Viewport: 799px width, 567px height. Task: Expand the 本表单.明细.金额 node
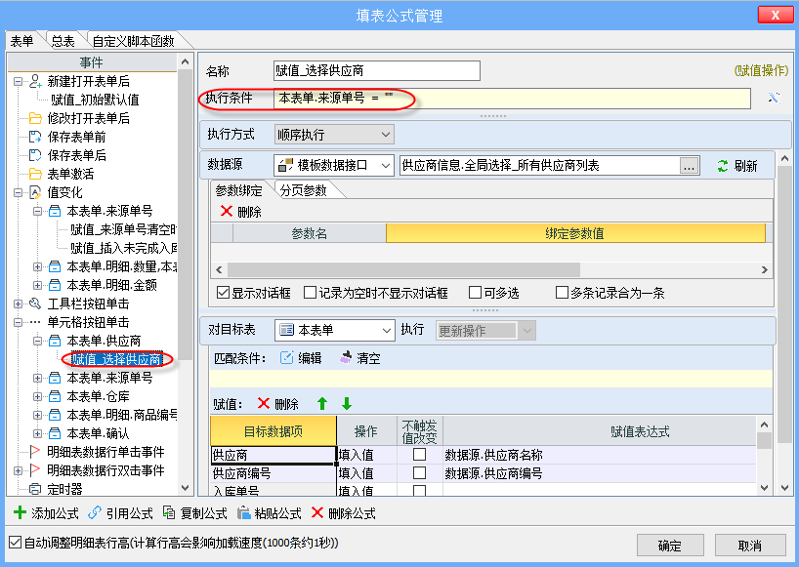click(x=37, y=285)
